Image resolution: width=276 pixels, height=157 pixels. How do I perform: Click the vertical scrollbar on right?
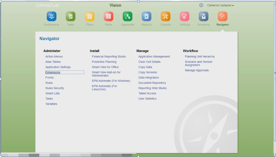point(275,73)
